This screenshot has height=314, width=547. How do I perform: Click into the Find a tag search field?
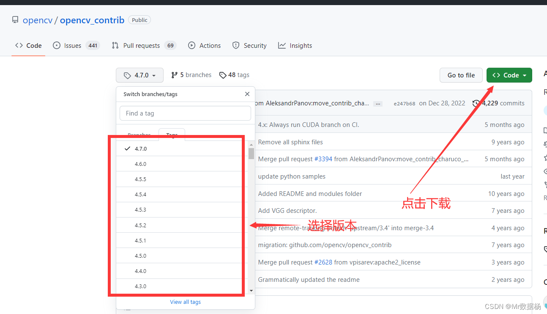(x=185, y=113)
